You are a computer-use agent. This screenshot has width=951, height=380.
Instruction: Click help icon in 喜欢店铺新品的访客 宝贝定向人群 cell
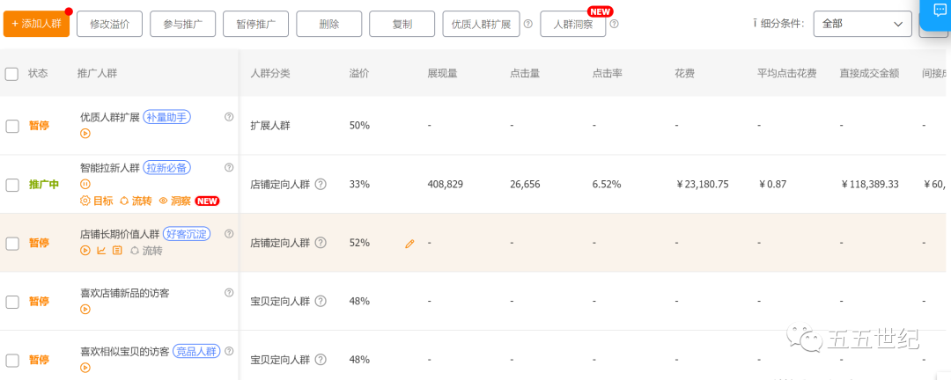coord(321,301)
